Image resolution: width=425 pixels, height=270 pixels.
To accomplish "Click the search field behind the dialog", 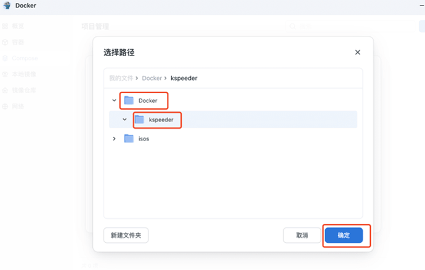I will (308, 27).
